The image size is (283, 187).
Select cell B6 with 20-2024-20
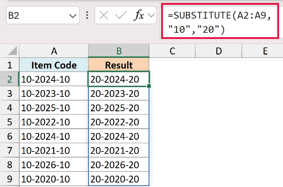pos(119,136)
